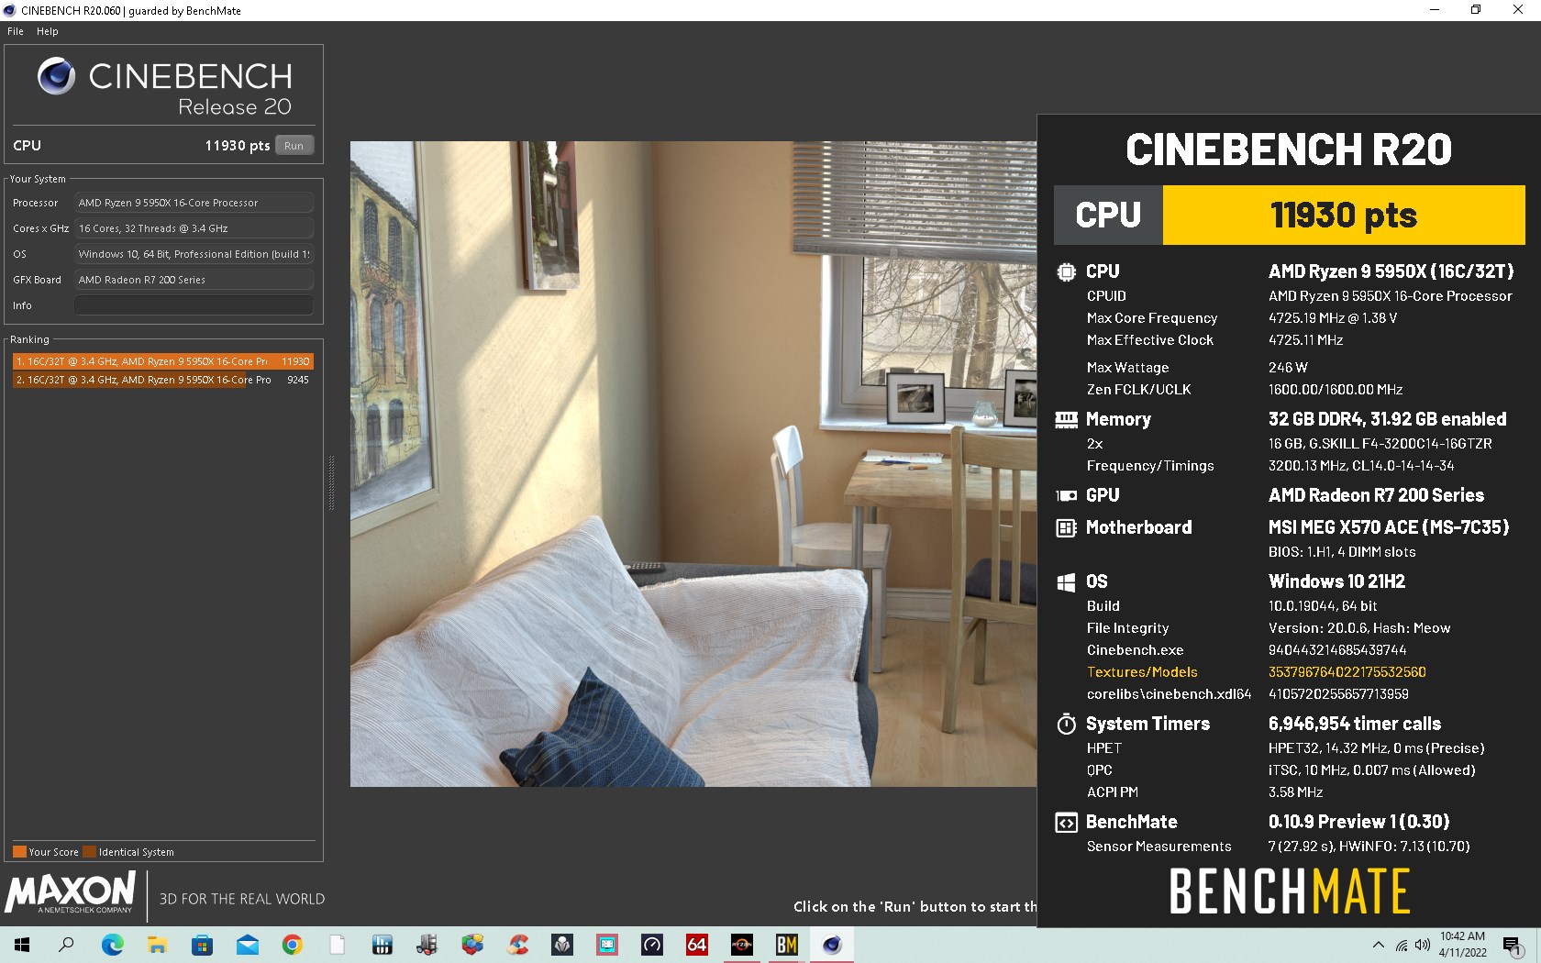Click the blank white document taskbar icon
The width and height of the screenshot is (1541, 963).
[337, 945]
